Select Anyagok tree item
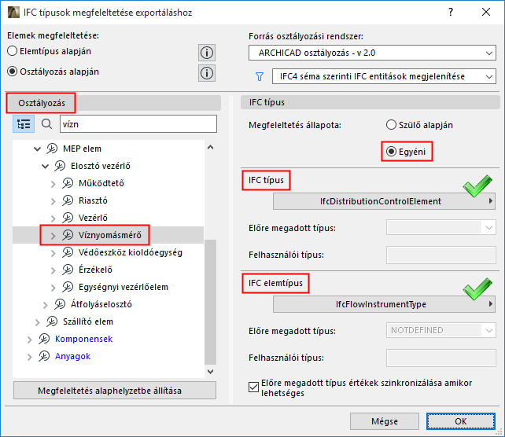 (72, 356)
